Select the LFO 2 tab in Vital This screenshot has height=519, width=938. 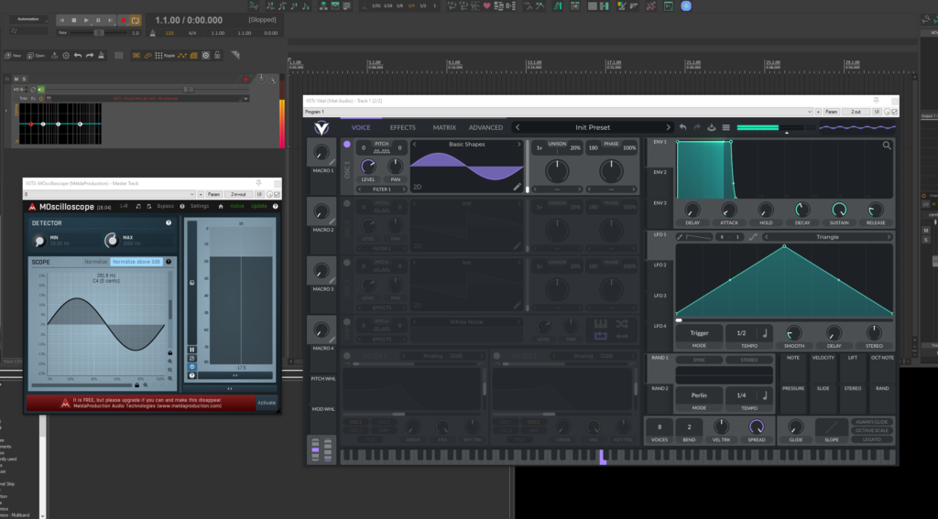[660, 265]
